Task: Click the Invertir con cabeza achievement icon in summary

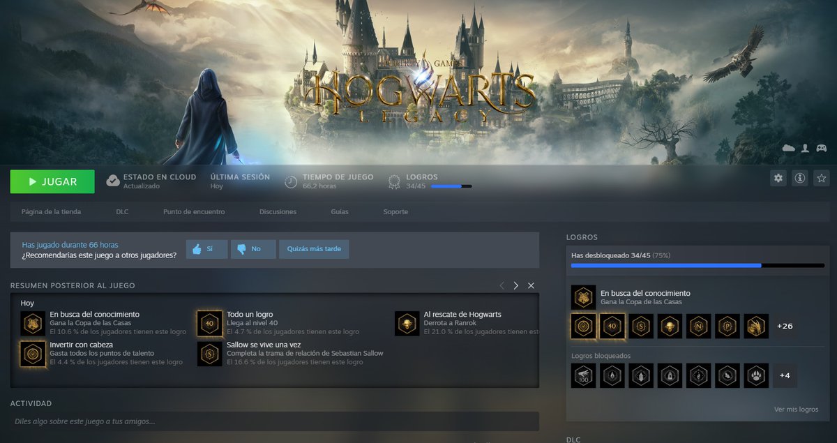Action: [x=33, y=354]
